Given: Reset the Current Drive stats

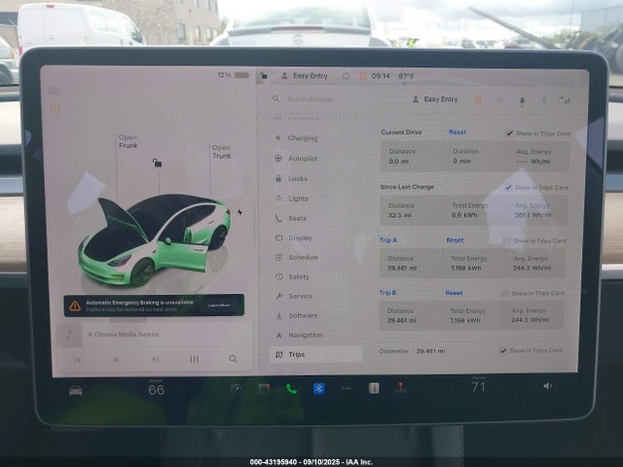Looking at the screenshot, I should click(458, 132).
